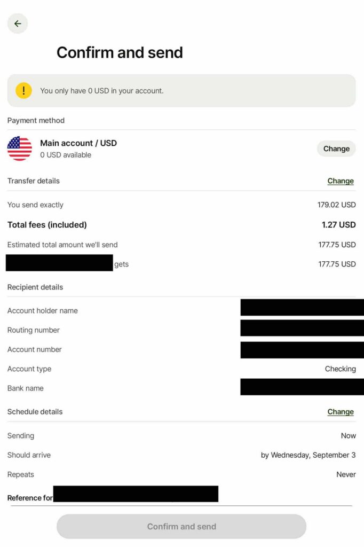Viewport: 364px width, 547px height.
Task: Click the yellow warning exclamation icon
Action: point(23,90)
